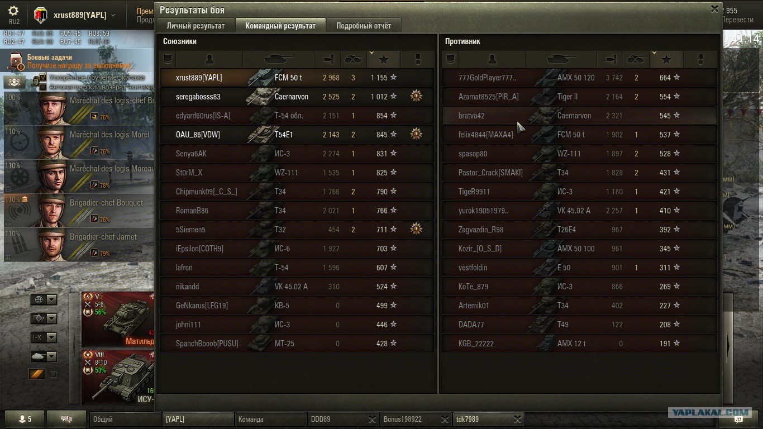Switch to Личный результат tab

tap(195, 26)
